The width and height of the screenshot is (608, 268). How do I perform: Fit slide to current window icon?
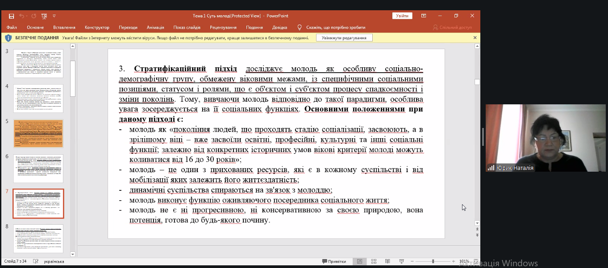pyautogui.click(x=476, y=261)
